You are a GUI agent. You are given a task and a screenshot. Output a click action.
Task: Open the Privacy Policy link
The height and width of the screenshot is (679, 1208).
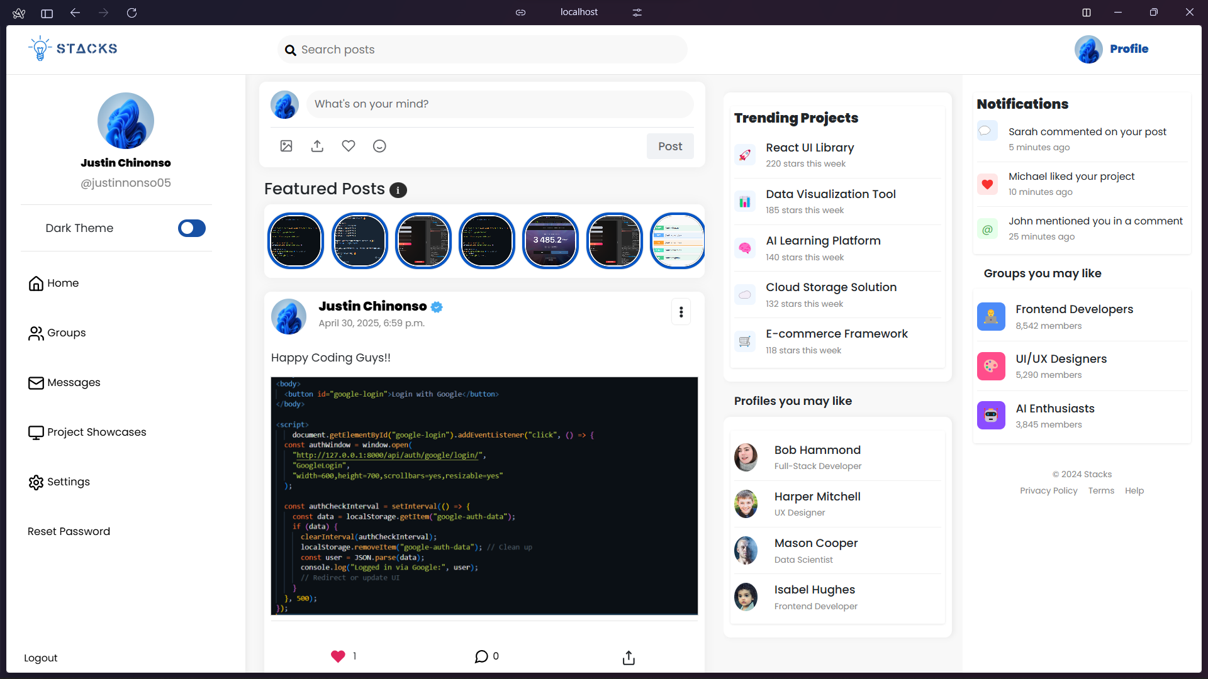coord(1048,490)
